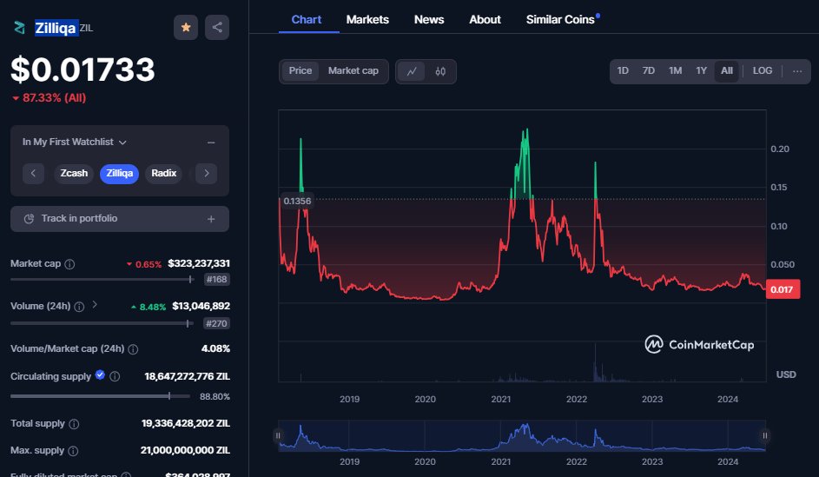Open the share icon button
Image resolution: width=819 pixels, height=477 pixels.
(217, 27)
